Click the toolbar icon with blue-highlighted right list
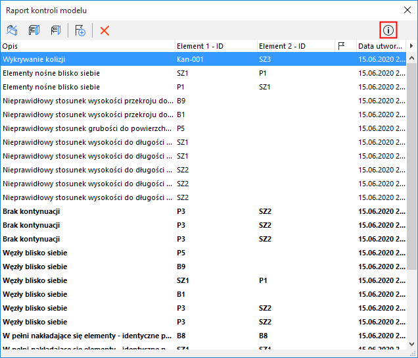 click(34, 30)
